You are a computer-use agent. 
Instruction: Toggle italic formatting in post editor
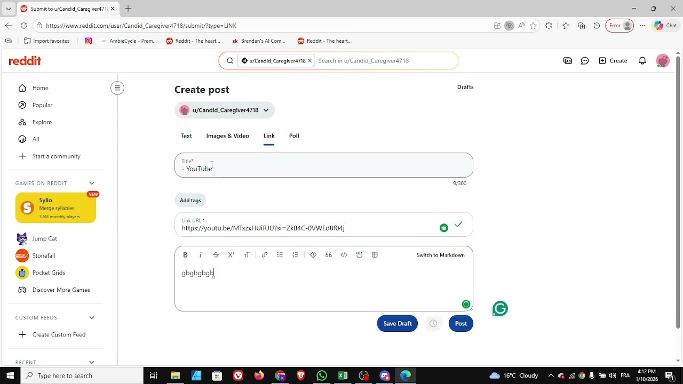pyautogui.click(x=201, y=255)
